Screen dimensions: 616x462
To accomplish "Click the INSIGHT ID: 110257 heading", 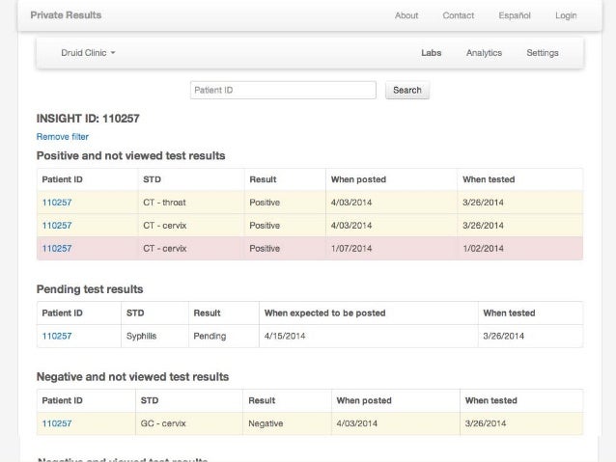I will (x=88, y=119).
